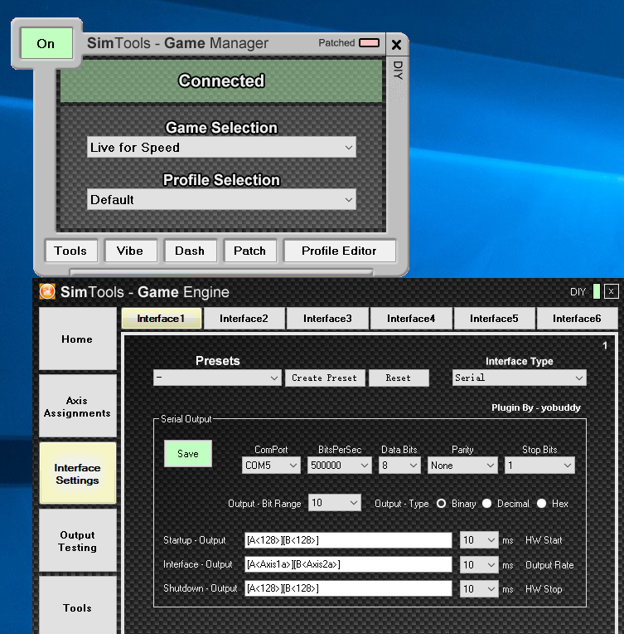
Task: Toggle the On button in Game Manager
Action: pos(46,43)
